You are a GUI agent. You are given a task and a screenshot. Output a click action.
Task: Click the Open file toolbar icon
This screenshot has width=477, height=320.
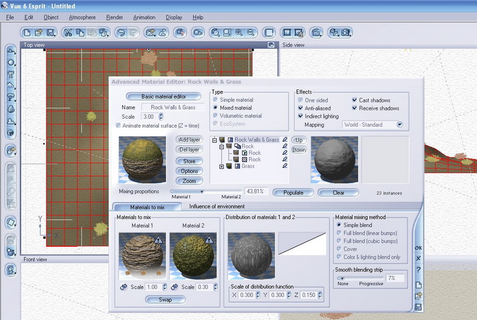[x=39, y=32]
